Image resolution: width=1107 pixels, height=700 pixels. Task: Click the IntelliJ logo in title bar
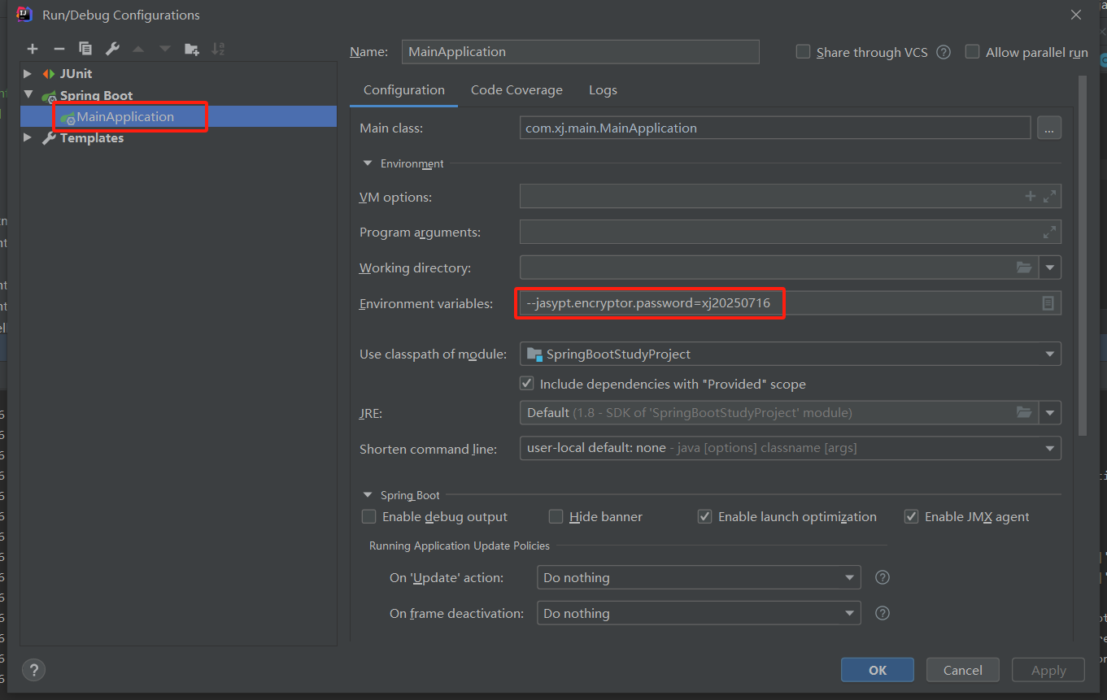click(24, 14)
